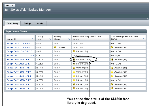Click the Library Type column header label
151x108 pixels.
point(40,38)
